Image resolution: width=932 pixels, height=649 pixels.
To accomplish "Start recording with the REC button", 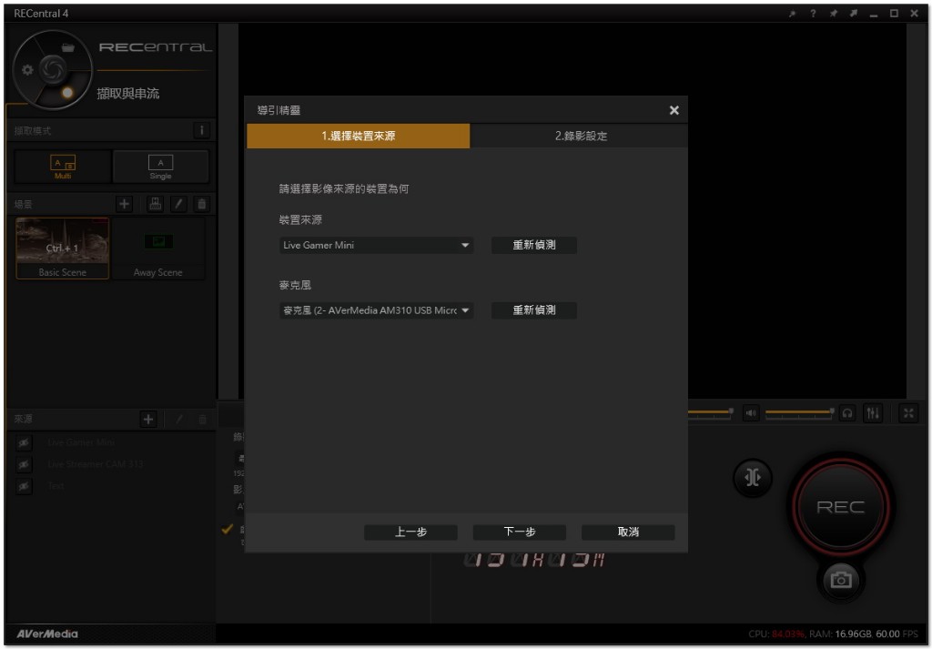I will tap(840, 507).
